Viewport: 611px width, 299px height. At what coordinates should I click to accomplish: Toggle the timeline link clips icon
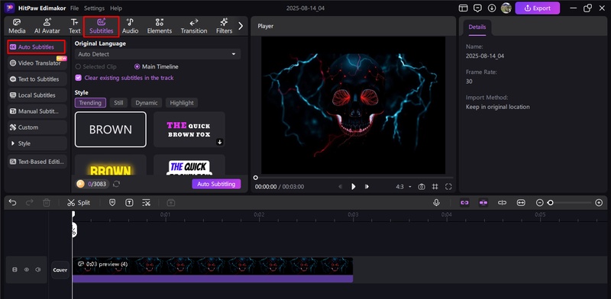[x=464, y=202]
